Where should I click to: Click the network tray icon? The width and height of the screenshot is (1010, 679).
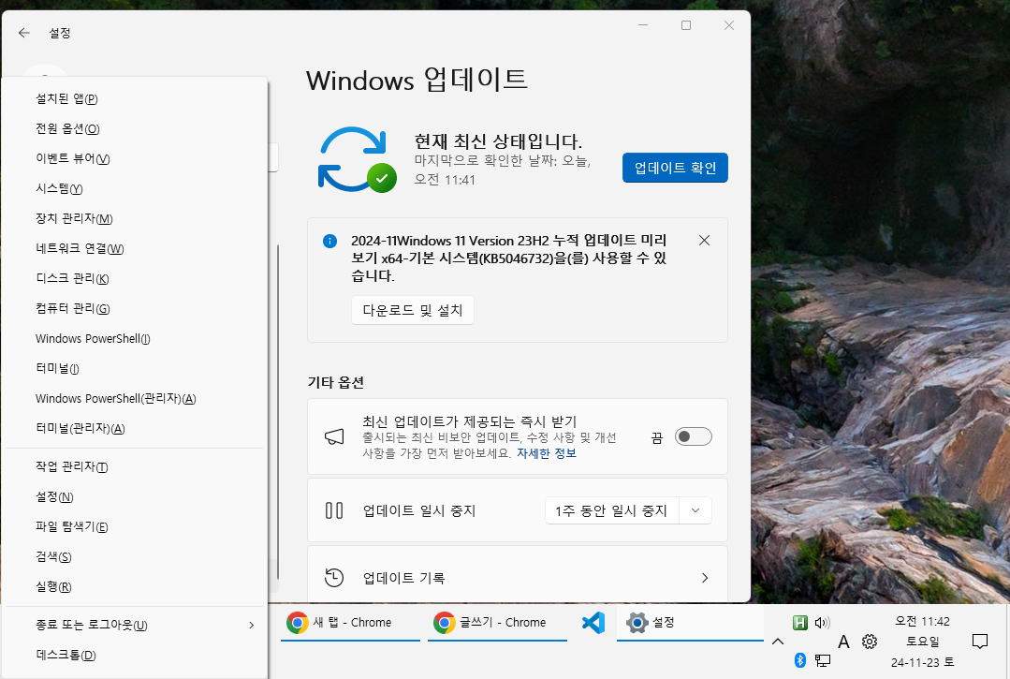[823, 660]
